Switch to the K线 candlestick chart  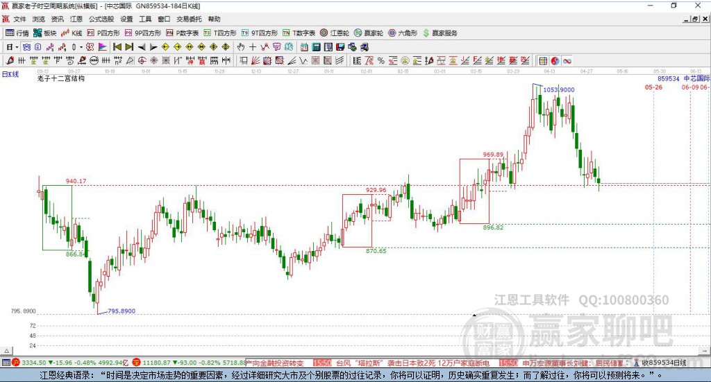[72, 33]
